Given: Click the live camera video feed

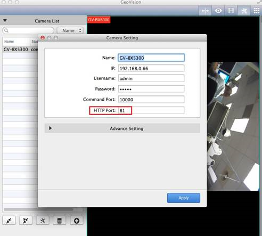Looking at the screenshot, I should coord(233,126).
